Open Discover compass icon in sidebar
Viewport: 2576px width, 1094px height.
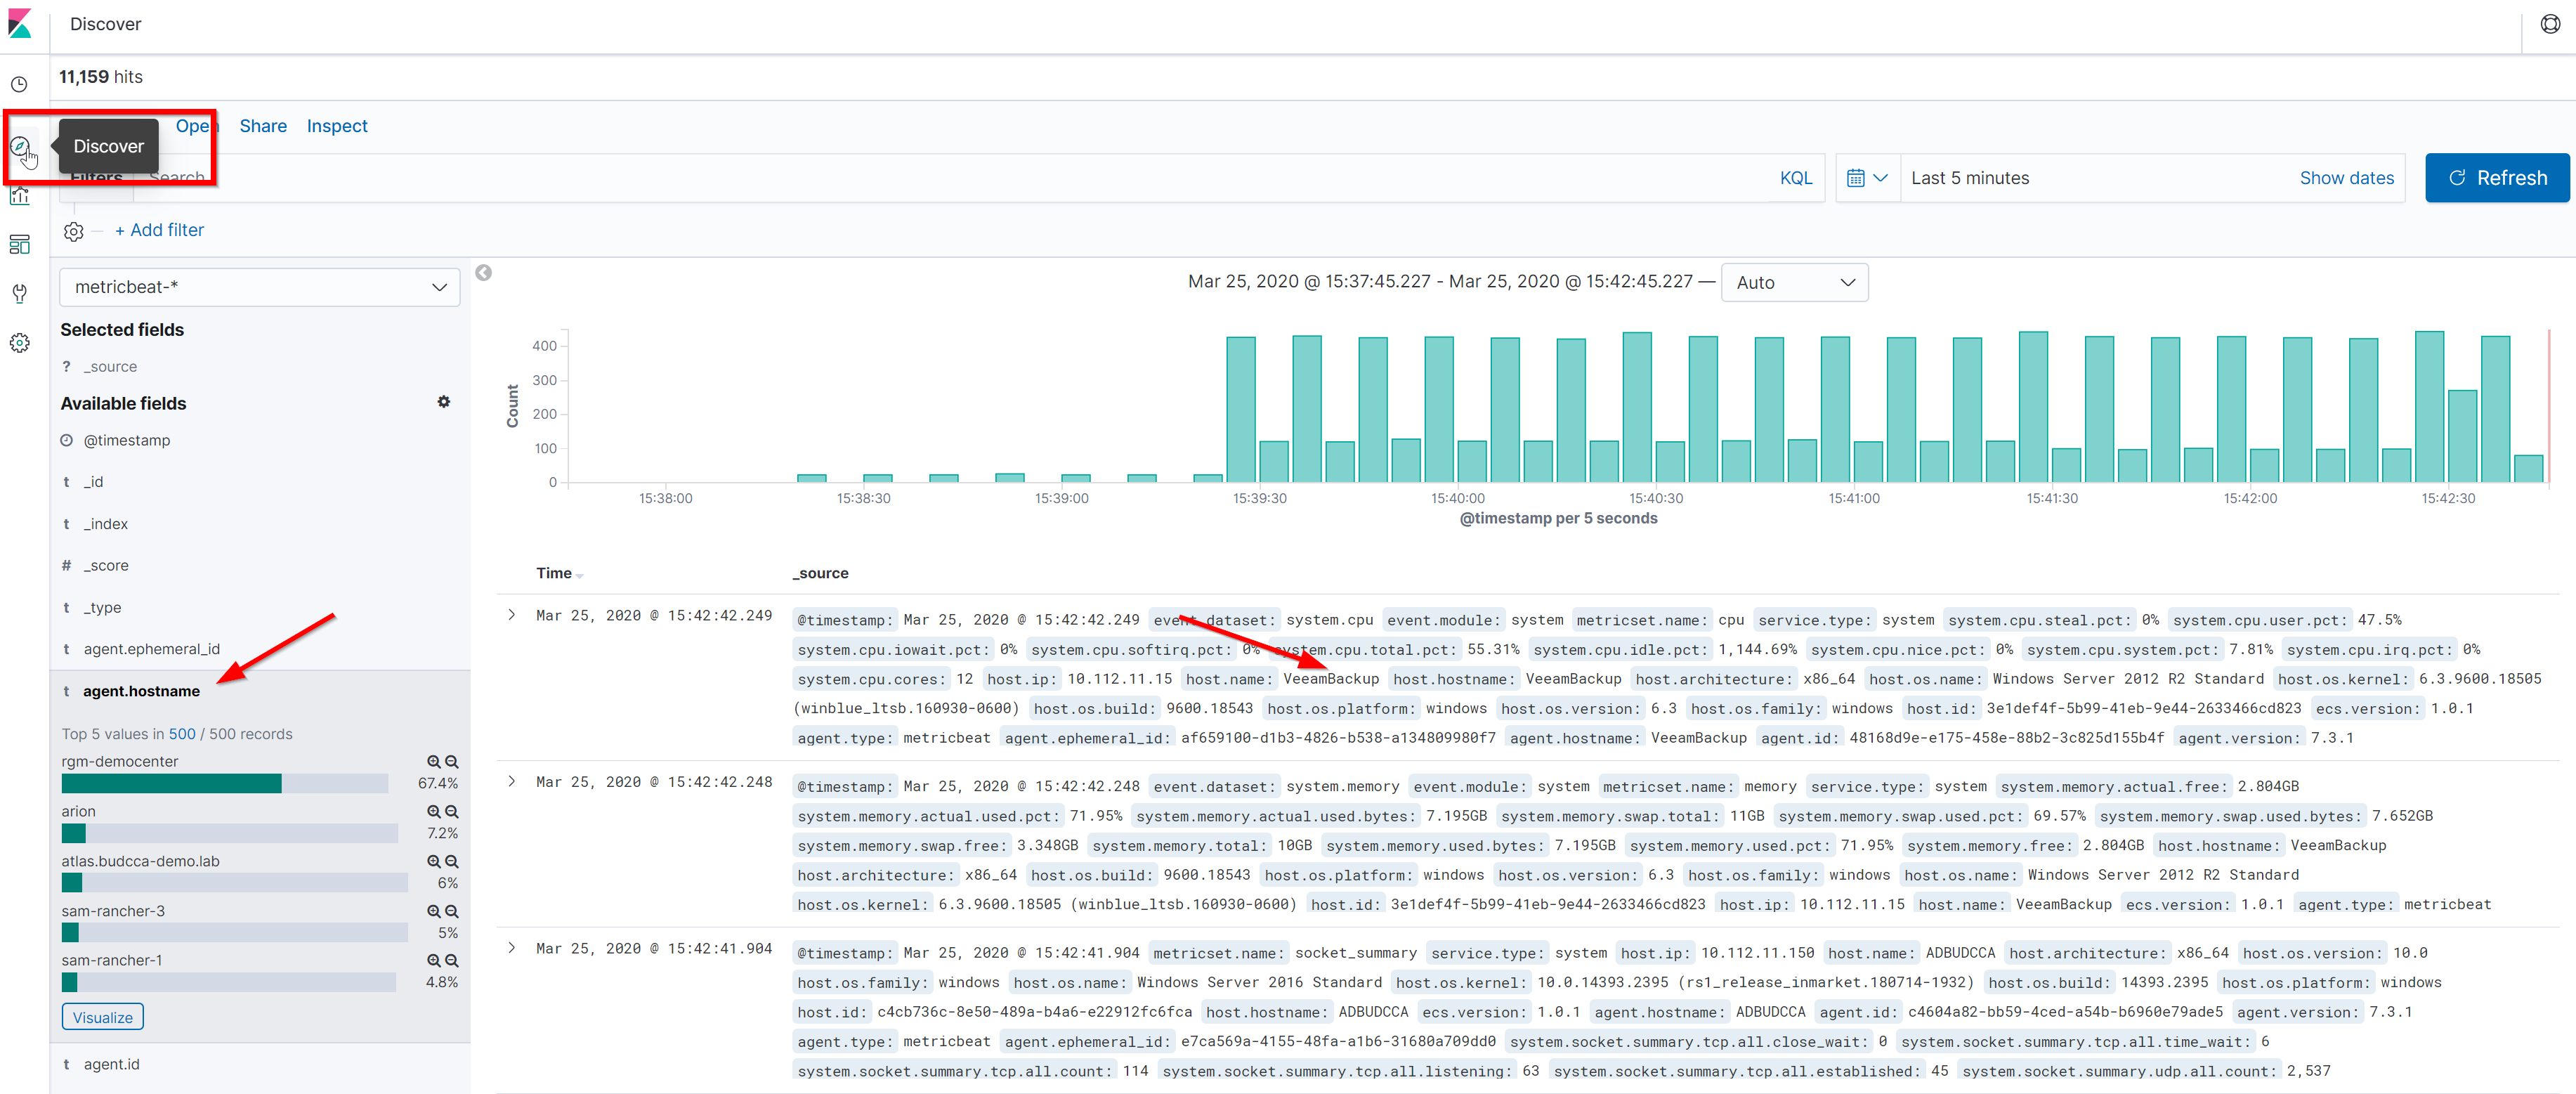[19, 147]
